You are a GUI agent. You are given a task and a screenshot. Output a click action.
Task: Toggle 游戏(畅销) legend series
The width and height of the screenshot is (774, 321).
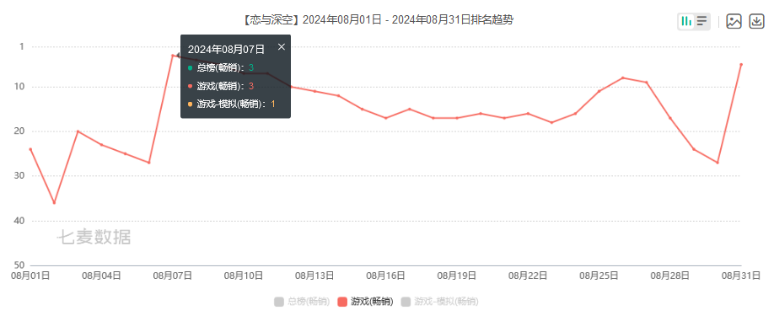(365, 302)
